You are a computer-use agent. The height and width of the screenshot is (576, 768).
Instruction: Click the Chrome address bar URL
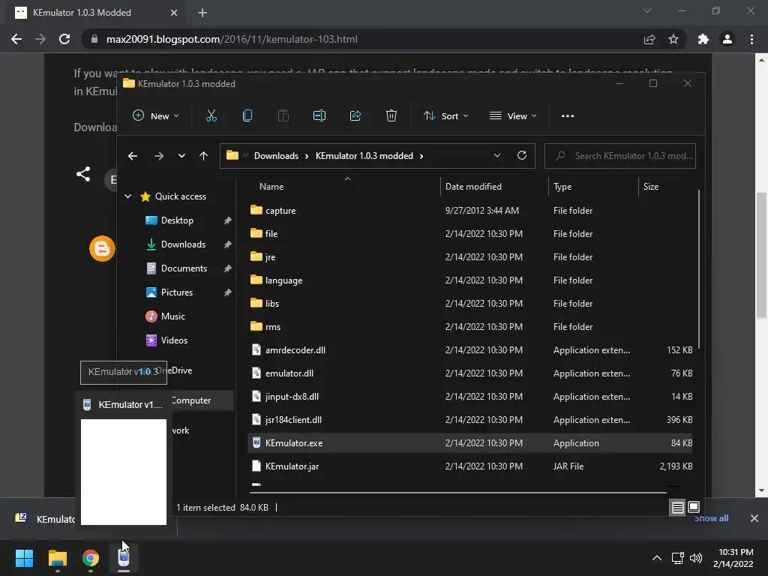(x=232, y=39)
